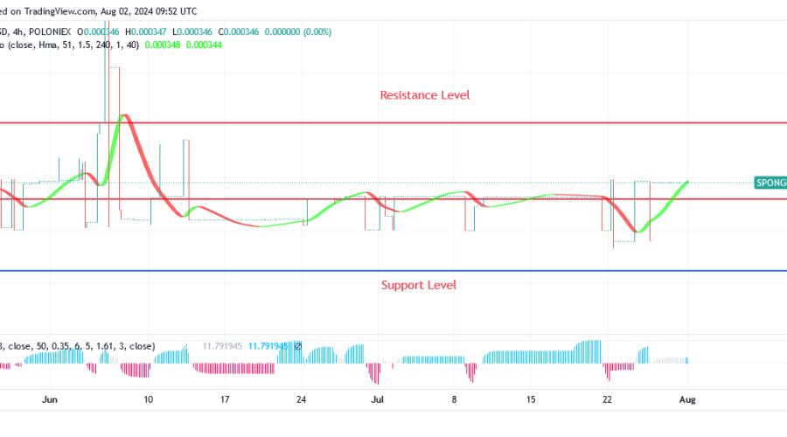Click the indicator value 0.000348
The height and width of the screenshot is (437, 787).
pos(163,45)
